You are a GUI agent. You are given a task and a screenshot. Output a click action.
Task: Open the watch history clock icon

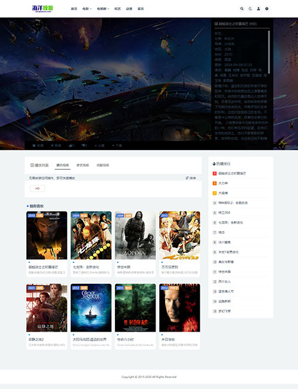[x=267, y=9]
